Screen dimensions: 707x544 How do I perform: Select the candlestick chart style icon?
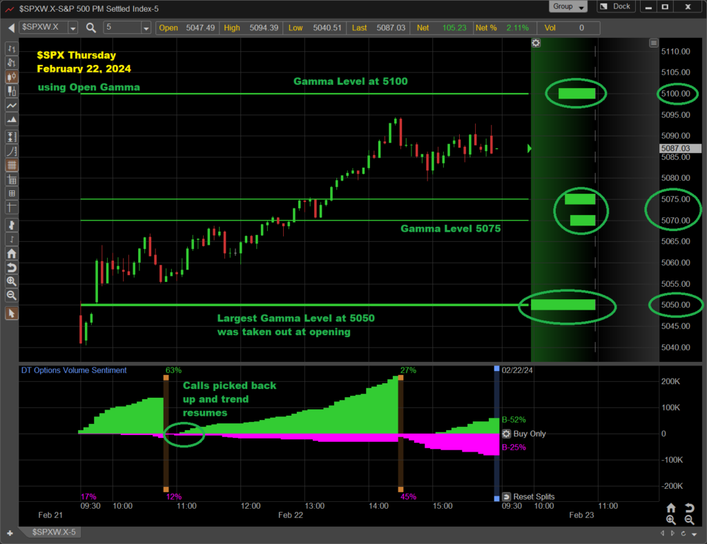[x=11, y=77]
